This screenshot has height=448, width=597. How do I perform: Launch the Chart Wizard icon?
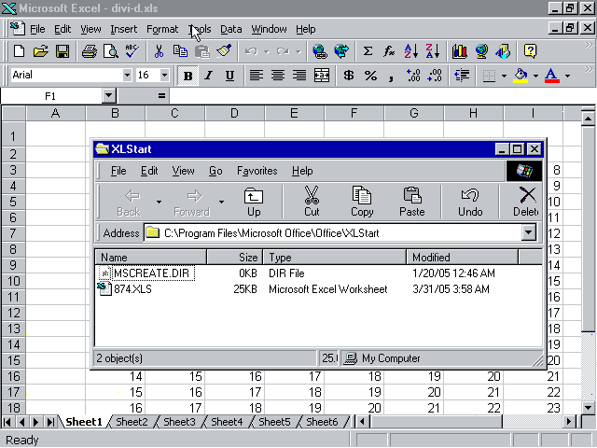click(460, 51)
